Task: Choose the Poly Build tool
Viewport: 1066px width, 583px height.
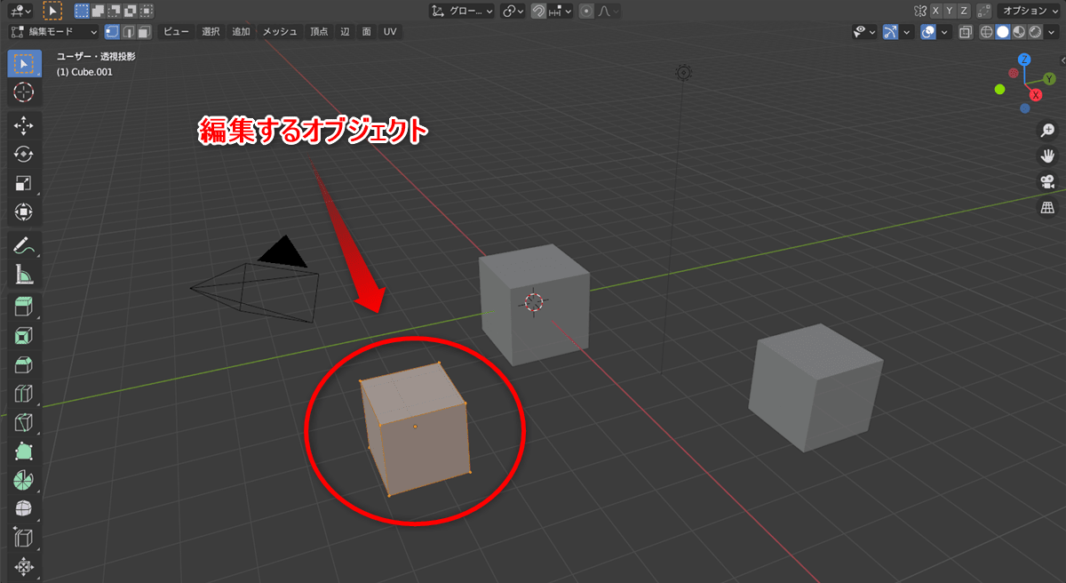Action: coord(24,451)
